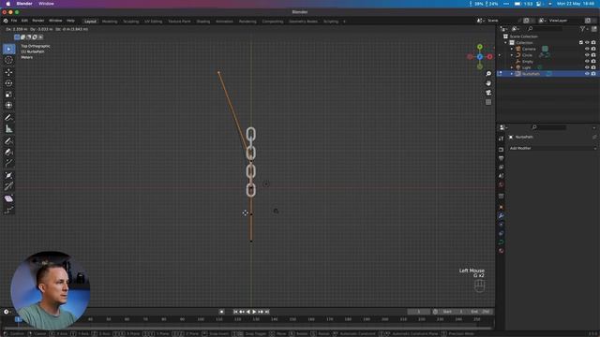This screenshot has height=337, width=600.
Task: Open Tool properties tab
Action: [x=502, y=139]
